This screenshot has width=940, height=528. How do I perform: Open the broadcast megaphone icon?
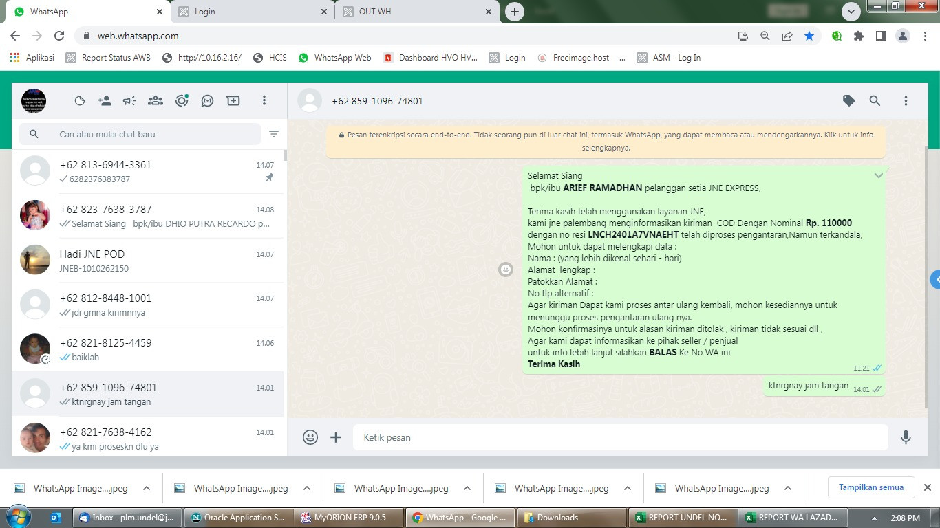tap(129, 101)
